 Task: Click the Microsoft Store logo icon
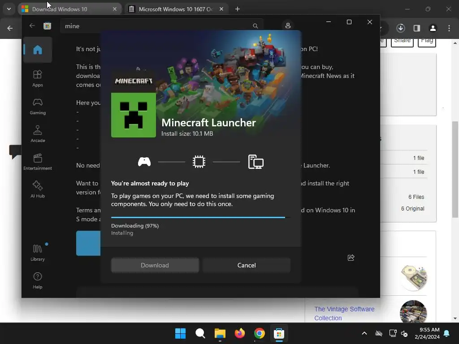[x=47, y=26]
